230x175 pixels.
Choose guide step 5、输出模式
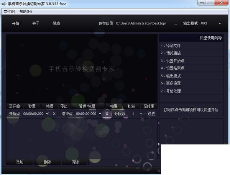191,76
